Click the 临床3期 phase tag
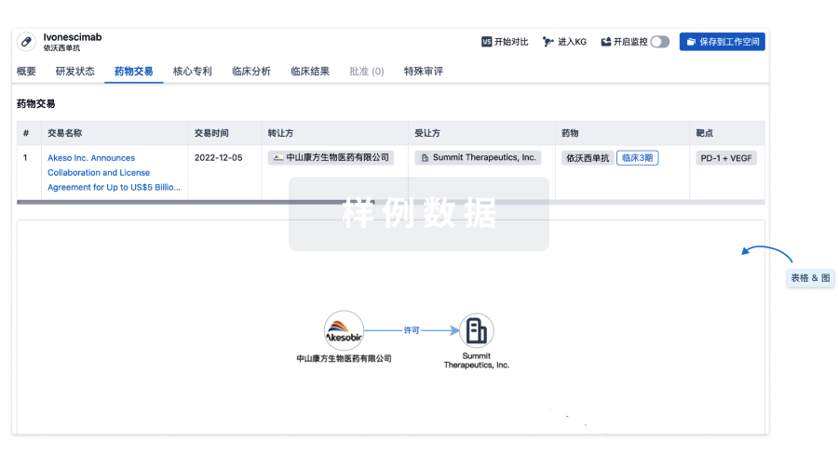 point(637,158)
